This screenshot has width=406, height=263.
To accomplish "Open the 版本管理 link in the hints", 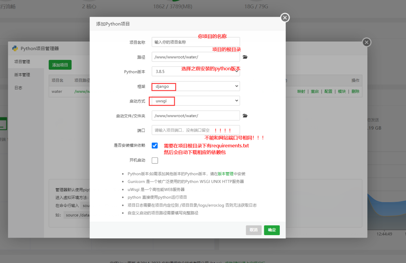I will 226,174.
